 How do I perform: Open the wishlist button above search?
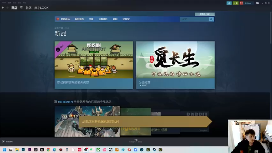pos(205,14)
